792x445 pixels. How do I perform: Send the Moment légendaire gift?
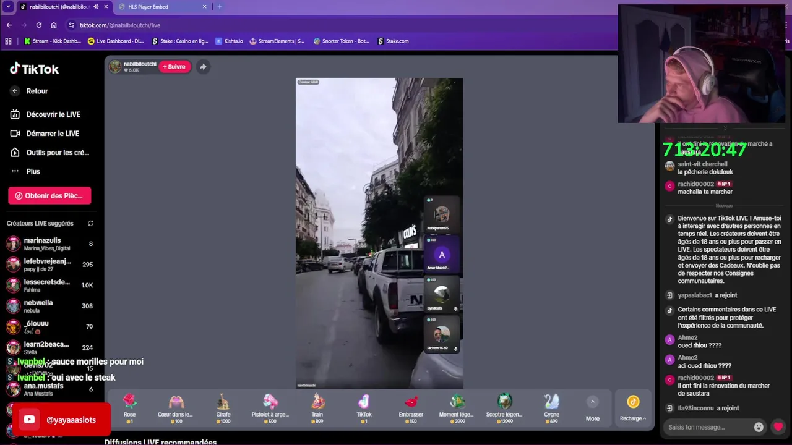pos(457,408)
